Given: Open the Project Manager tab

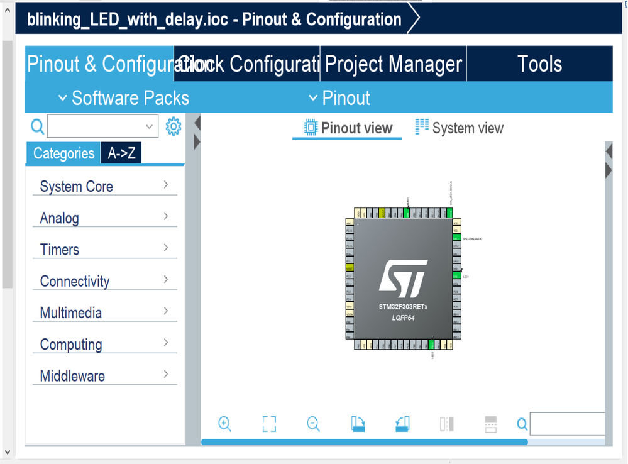Looking at the screenshot, I should [394, 64].
